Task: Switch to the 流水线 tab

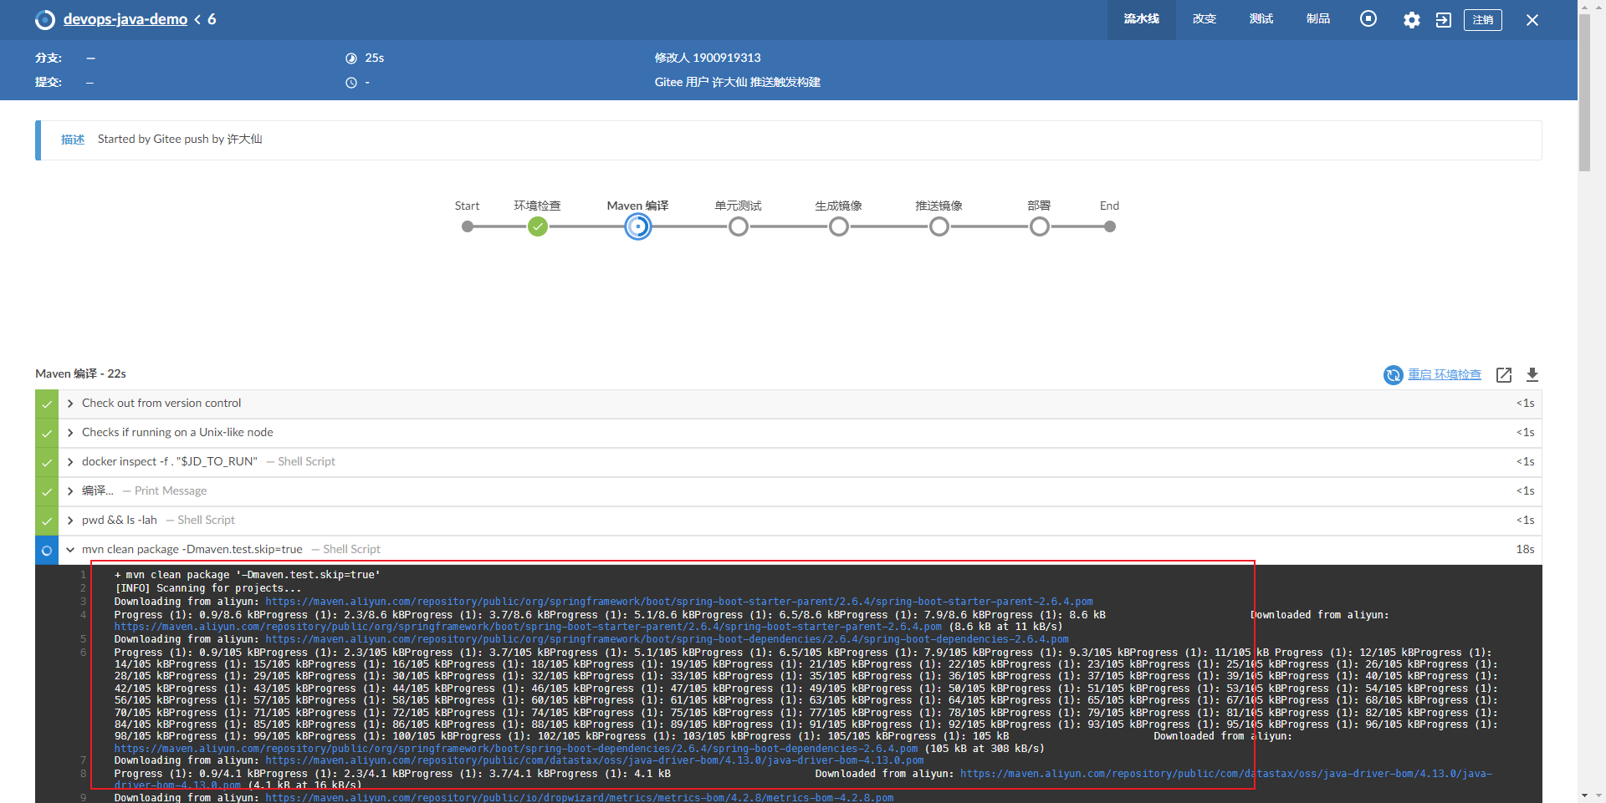Action: tap(1142, 19)
